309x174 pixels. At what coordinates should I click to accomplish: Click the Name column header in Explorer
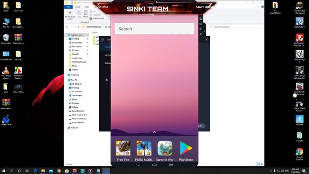95,32
